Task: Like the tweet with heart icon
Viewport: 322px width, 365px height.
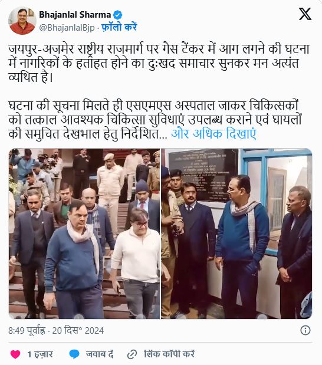Action: pyautogui.click(x=15, y=354)
